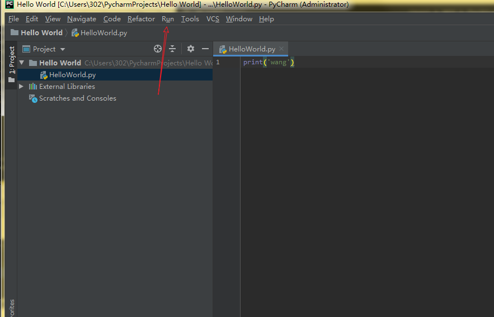Click line number 1 in the gutter
This screenshot has width=494, height=317.
click(x=218, y=62)
